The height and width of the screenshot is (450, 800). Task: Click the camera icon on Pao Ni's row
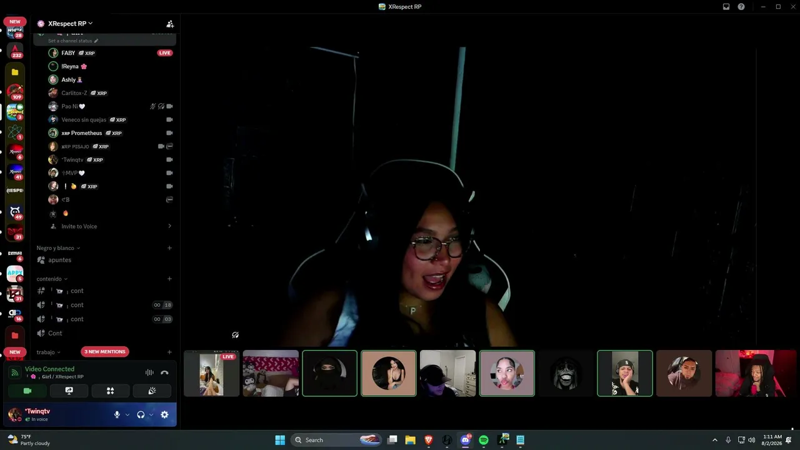pos(169,106)
